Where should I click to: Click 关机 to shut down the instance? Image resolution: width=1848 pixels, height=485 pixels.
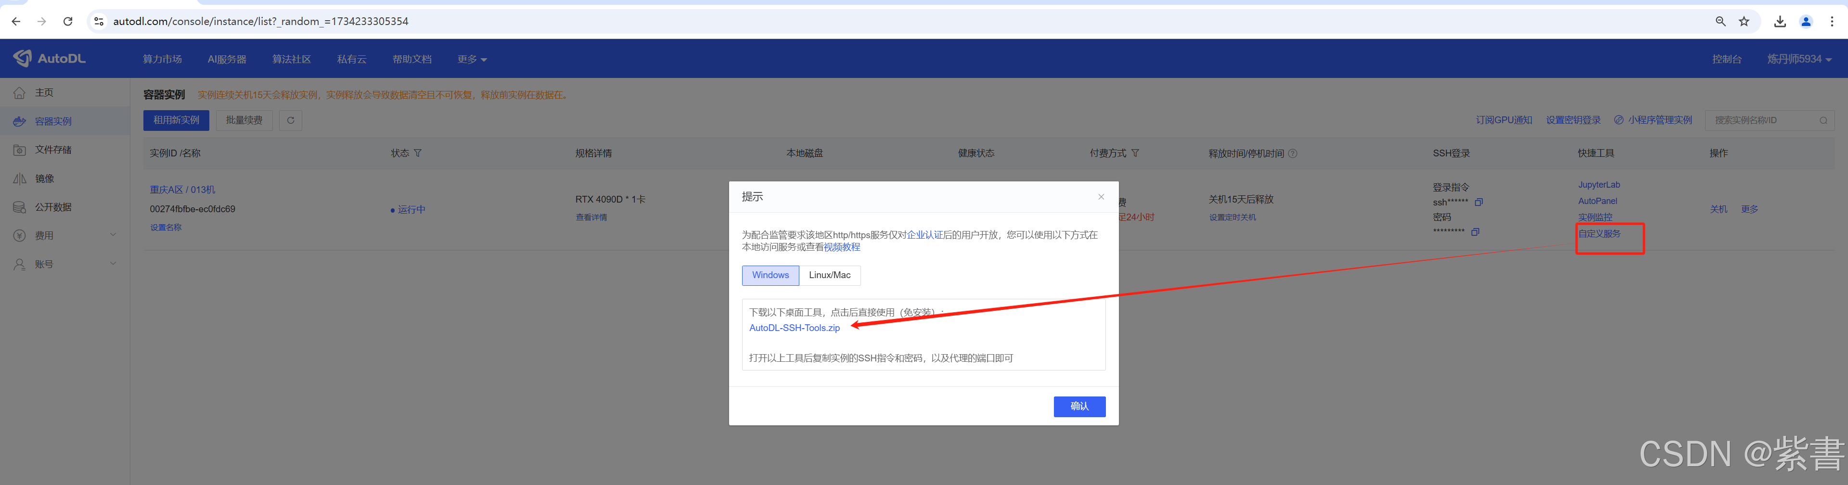point(1718,209)
